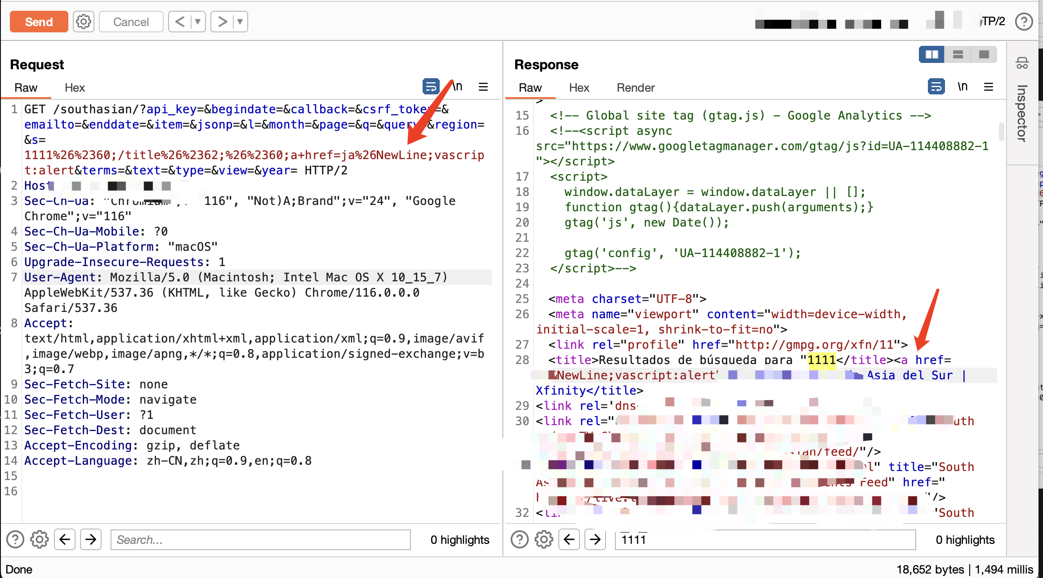Screen dimensions: 1043x578
Task: Click the response search help icon
Action: click(520, 539)
